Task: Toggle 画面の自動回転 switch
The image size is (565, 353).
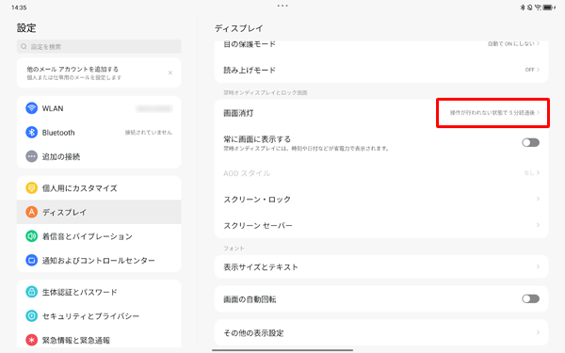Action: point(530,298)
